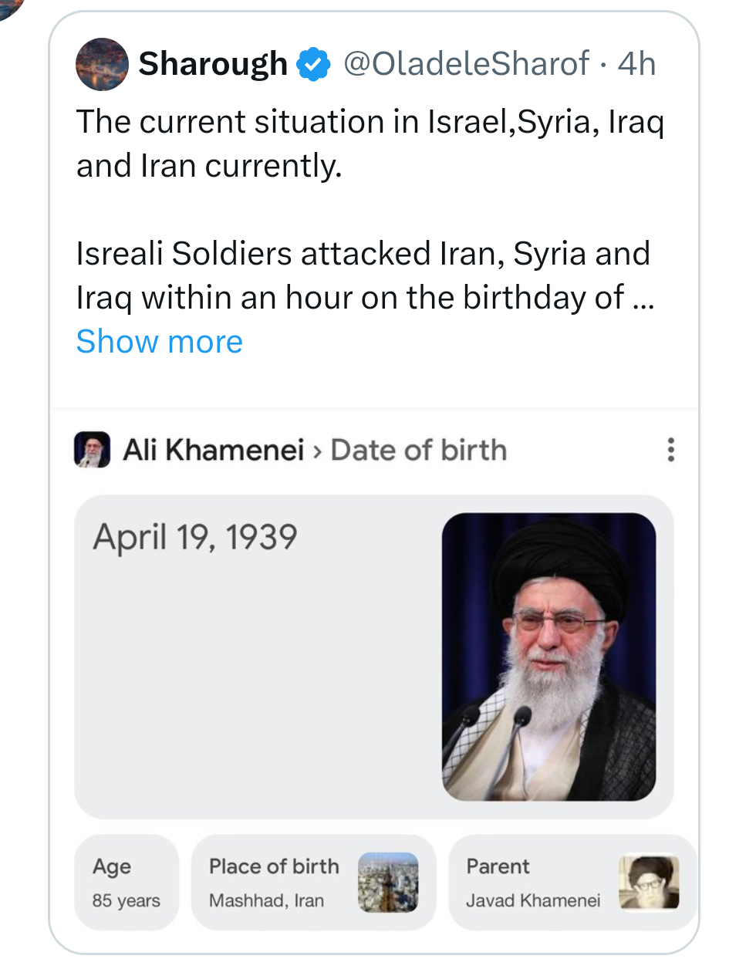Open Sharough's profile avatar

point(101,64)
